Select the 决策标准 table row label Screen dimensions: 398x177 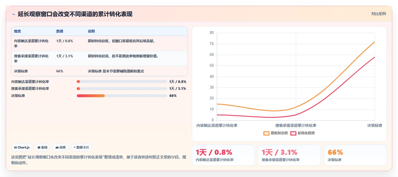pos(21,71)
